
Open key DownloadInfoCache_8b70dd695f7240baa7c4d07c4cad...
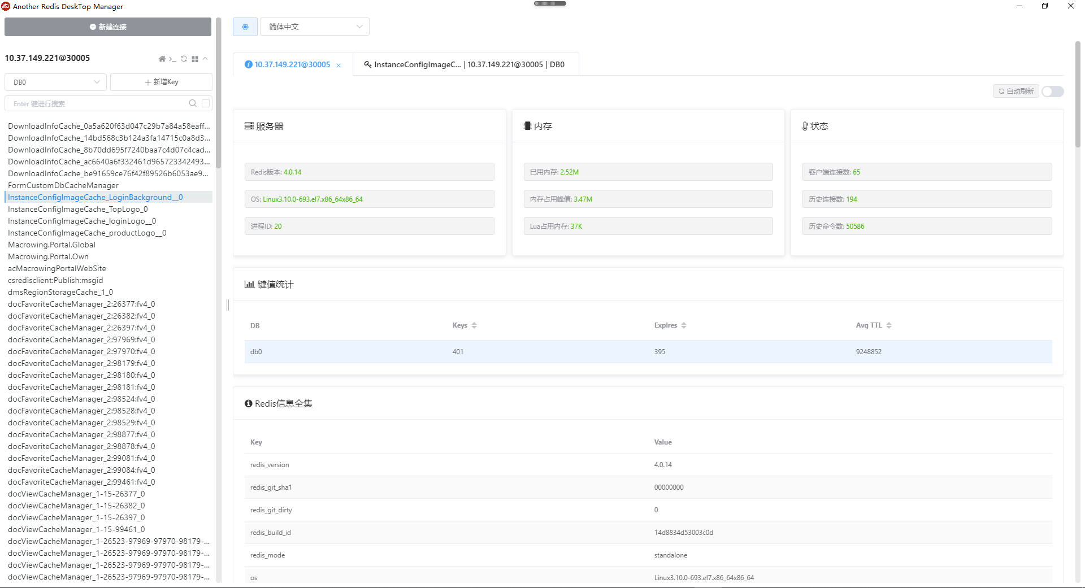pyautogui.click(x=108, y=150)
